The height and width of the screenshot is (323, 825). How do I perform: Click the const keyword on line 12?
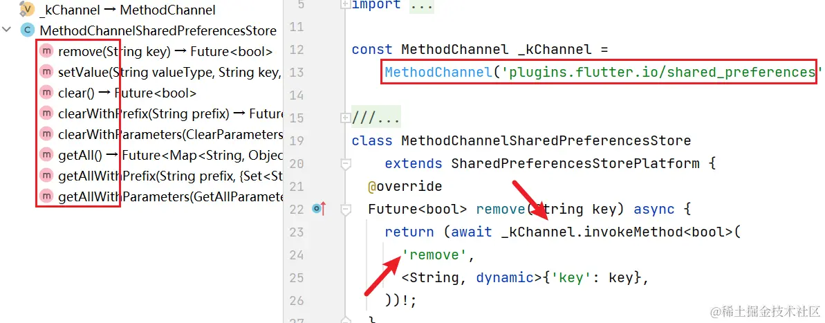372,49
